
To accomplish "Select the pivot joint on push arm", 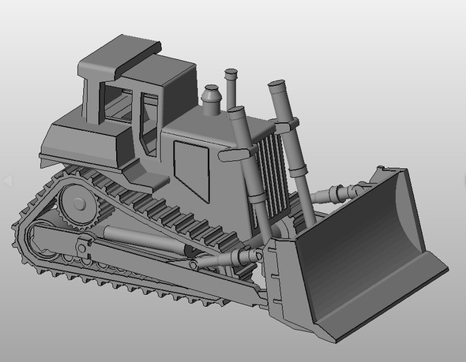I will click(81, 247).
